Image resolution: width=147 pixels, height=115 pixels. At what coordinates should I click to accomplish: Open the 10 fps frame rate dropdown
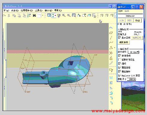coord(134,52)
